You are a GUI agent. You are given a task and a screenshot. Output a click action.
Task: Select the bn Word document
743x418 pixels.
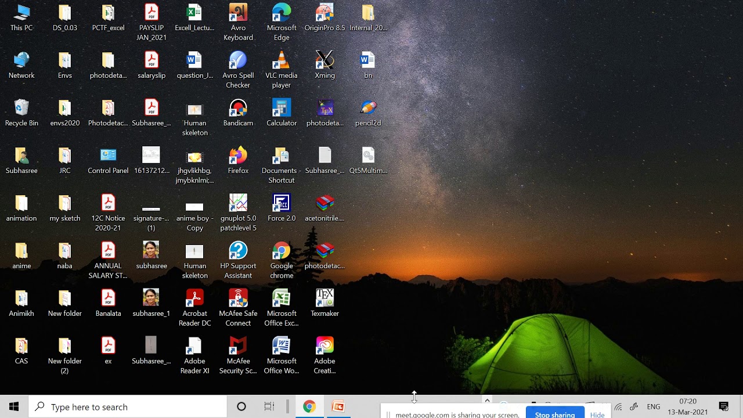click(368, 66)
